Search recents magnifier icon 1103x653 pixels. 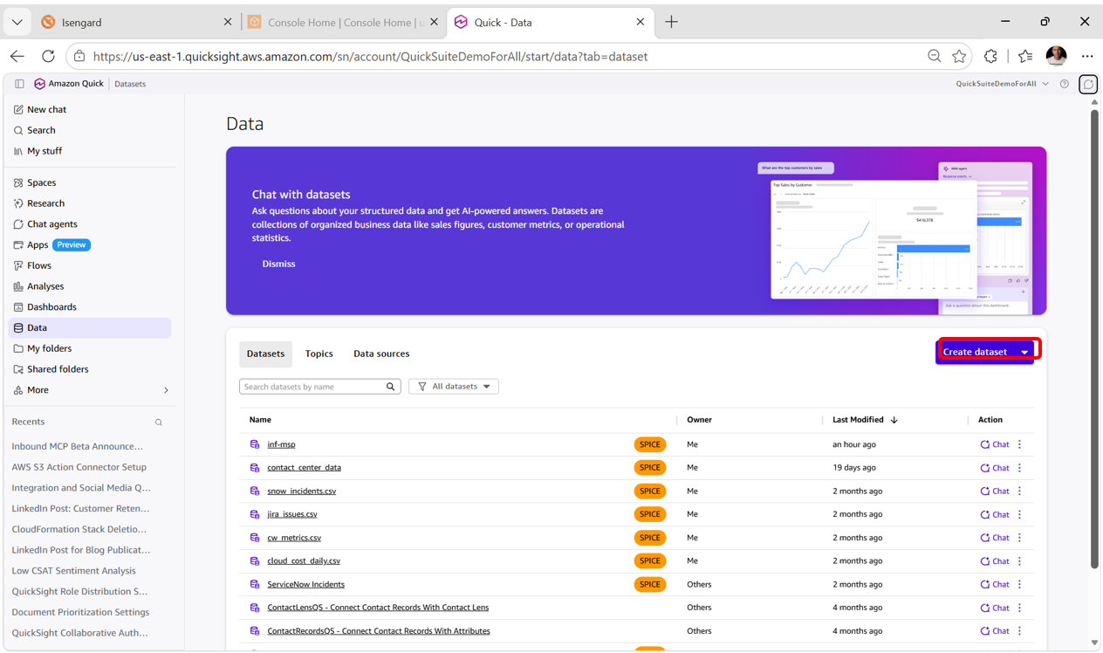click(x=159, y=423)
